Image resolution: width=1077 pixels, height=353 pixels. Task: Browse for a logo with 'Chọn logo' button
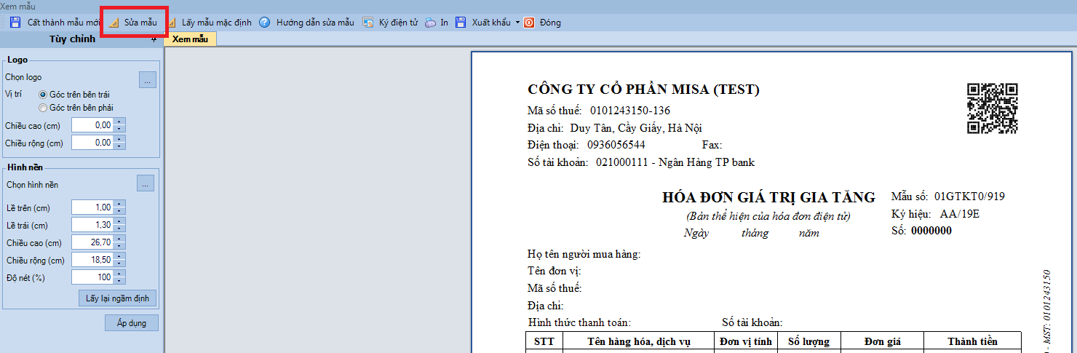pyautogui.click(x=147, y=81)
